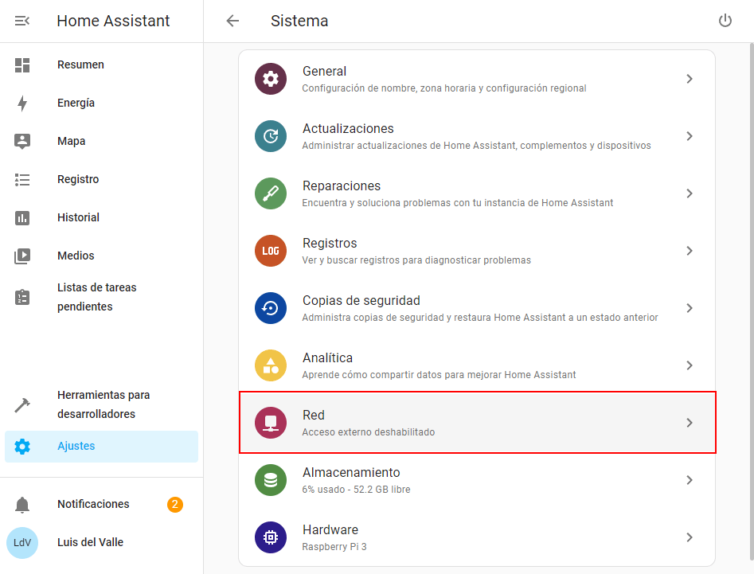Screen dimensions: 754x574
Task: Click the chevron on Red row
Action: pos(690,423)
